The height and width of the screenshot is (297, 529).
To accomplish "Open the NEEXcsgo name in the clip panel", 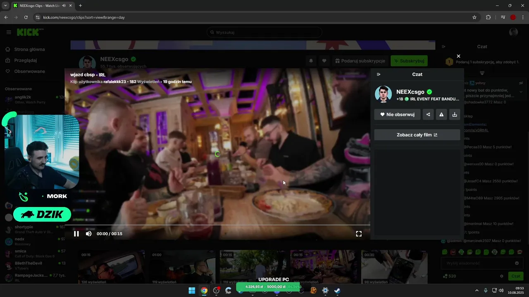I will click(x=410, y=92).
